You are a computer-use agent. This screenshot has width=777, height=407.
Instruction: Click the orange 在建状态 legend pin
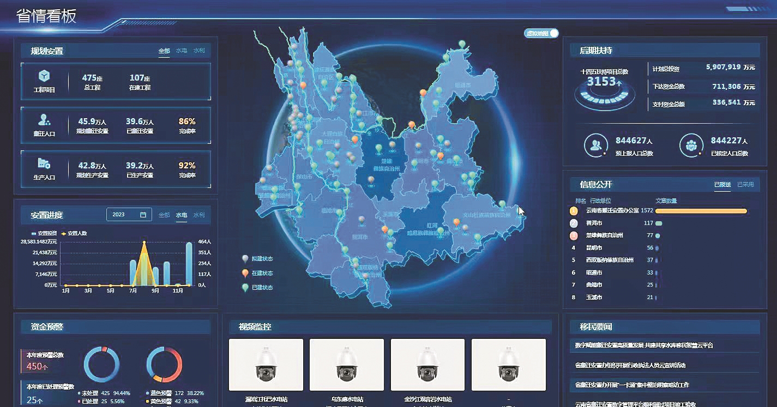point(245,274)
